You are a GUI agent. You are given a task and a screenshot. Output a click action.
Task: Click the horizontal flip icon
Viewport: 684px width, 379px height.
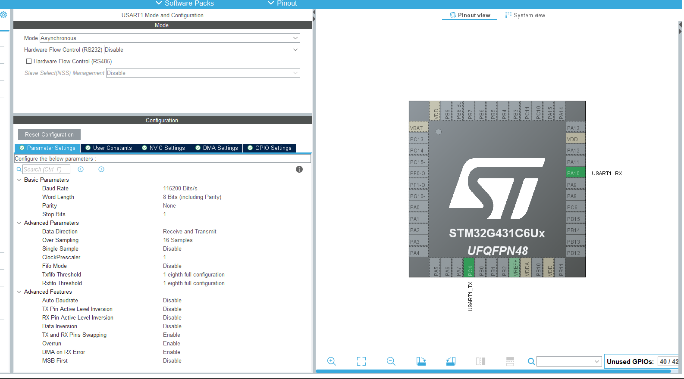click(480, 361)
